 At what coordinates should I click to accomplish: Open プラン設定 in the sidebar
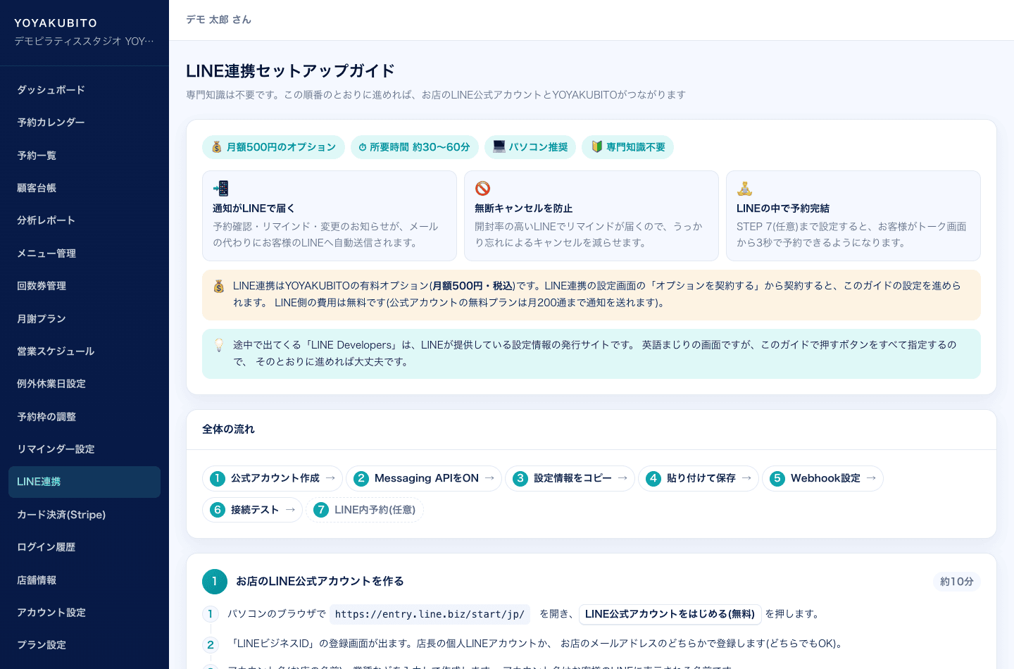(84, 645)
